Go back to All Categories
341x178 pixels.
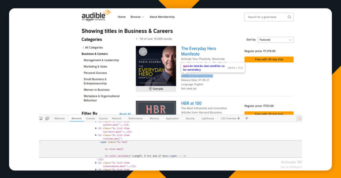93,48
